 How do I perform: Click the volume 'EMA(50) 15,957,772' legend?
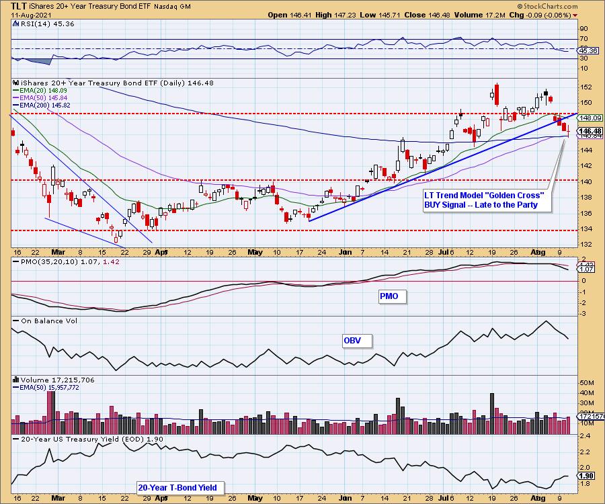(x=46, y=388)
